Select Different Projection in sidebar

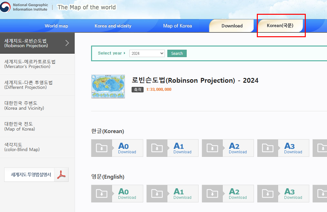click(x=37, y=85)
